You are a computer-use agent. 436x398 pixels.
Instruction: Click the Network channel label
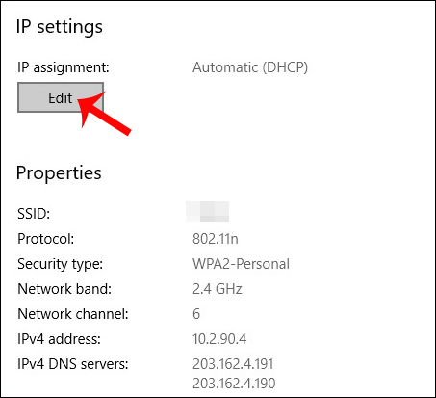(x=73, y=314)
